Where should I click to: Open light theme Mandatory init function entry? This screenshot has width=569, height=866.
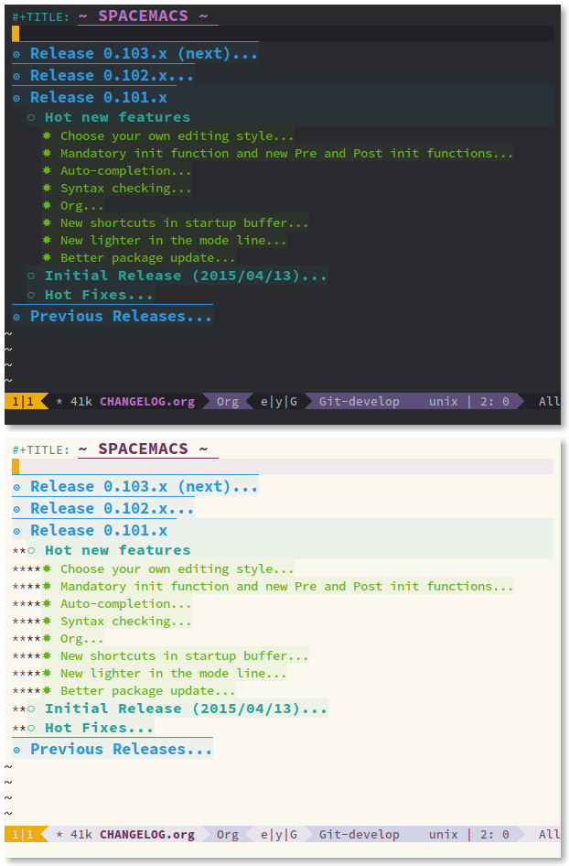point(286,586)
